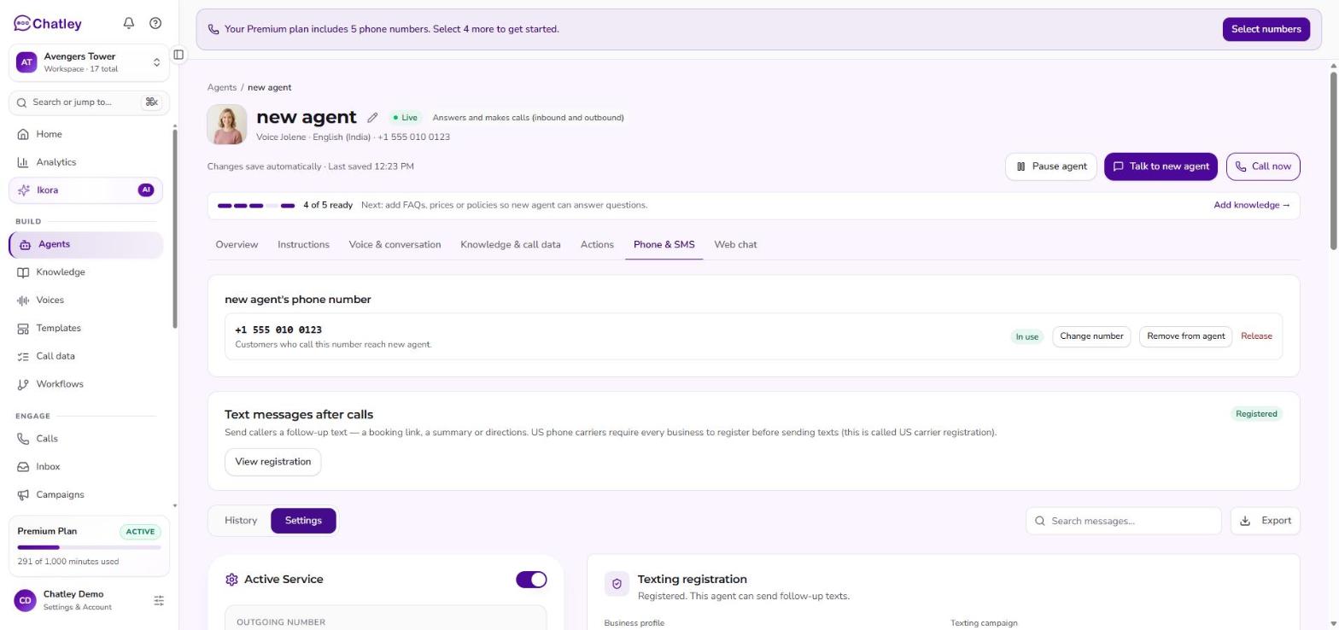Expand the Avengers Tower workspace switcher
This screenshot has height=630, width=1339.
(x=89, y=62)
